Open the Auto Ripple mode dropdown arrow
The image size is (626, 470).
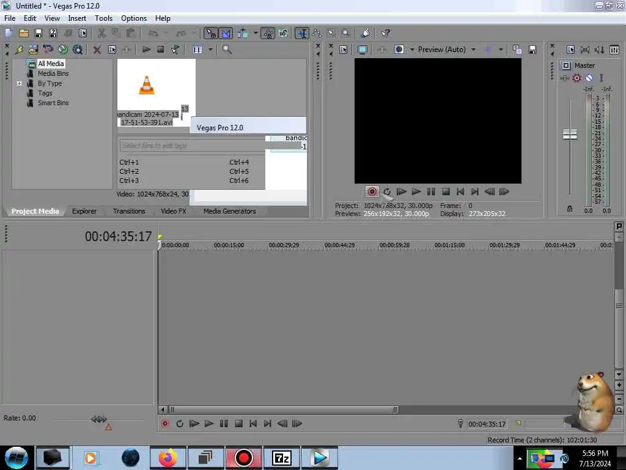pos(256,33)
